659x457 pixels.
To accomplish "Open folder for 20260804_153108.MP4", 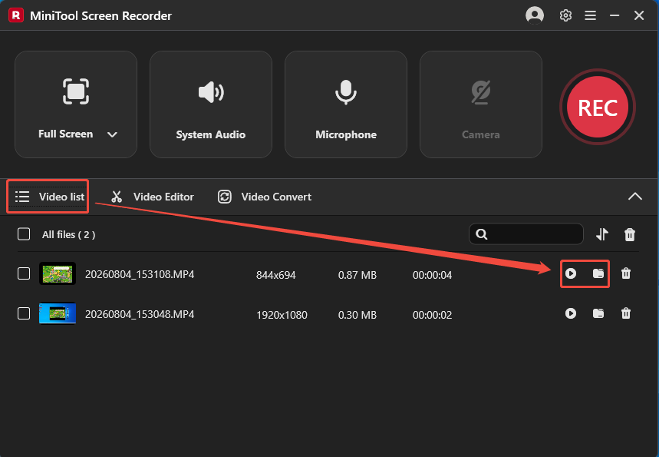I will click(x=598, y=273).
